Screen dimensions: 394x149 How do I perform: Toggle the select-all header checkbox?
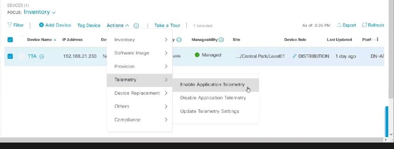[x=10, y=40]
